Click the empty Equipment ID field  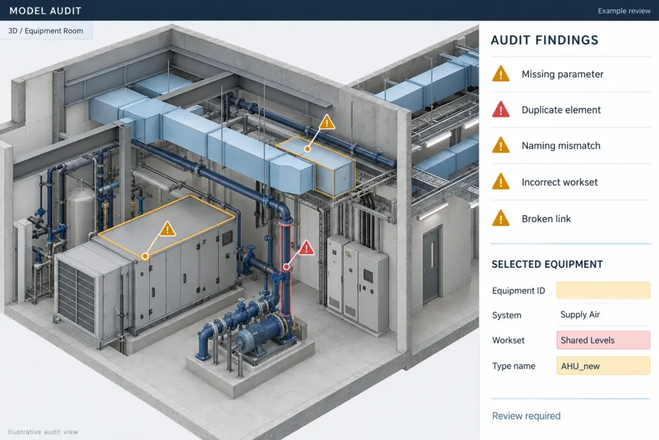point(603,291)
